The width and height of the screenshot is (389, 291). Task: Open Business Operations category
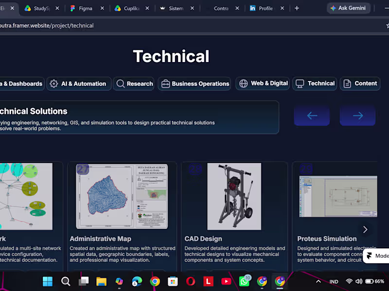pos(194,83)
